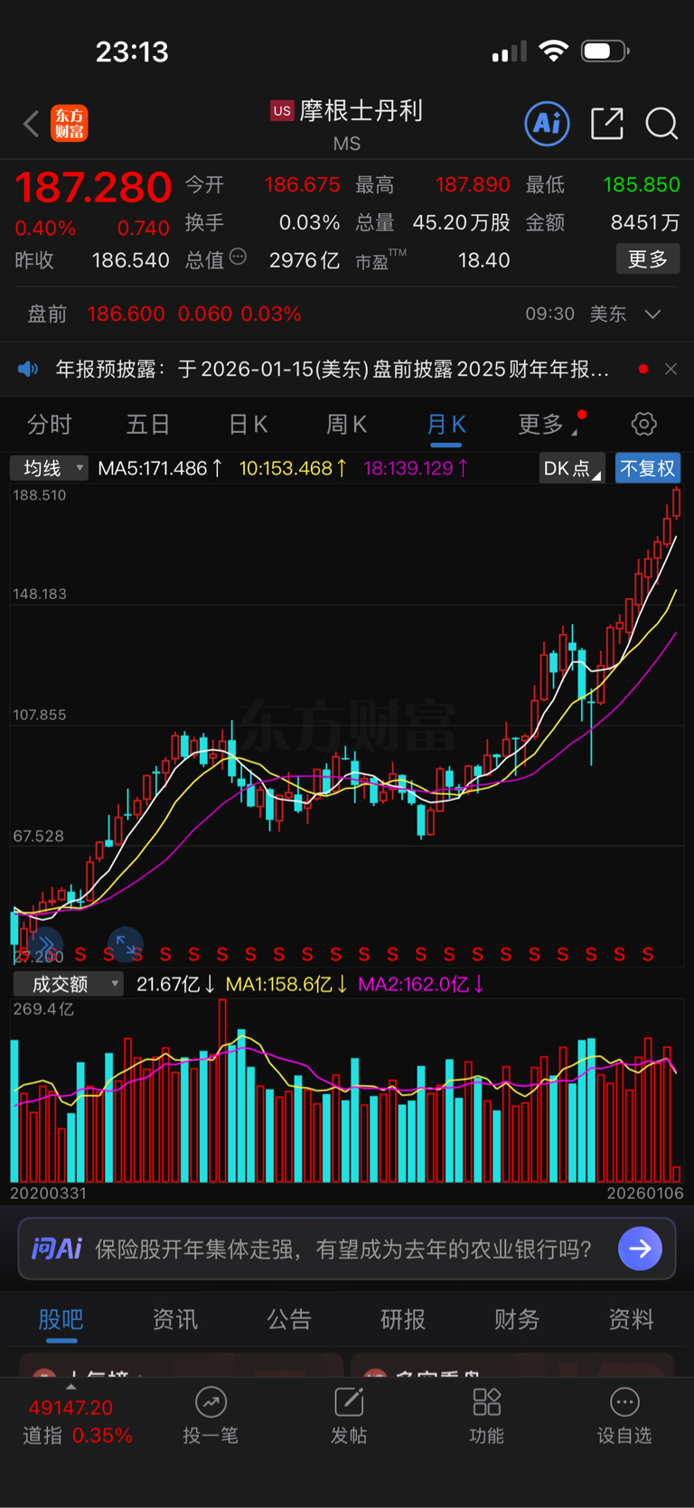Viewport: 694px width, 1508px height.
Task: Open chart settings gear icon
Action: point(643,424)
